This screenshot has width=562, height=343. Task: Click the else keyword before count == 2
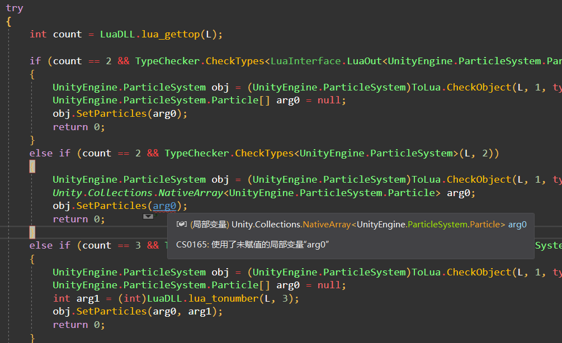[41, 153]
